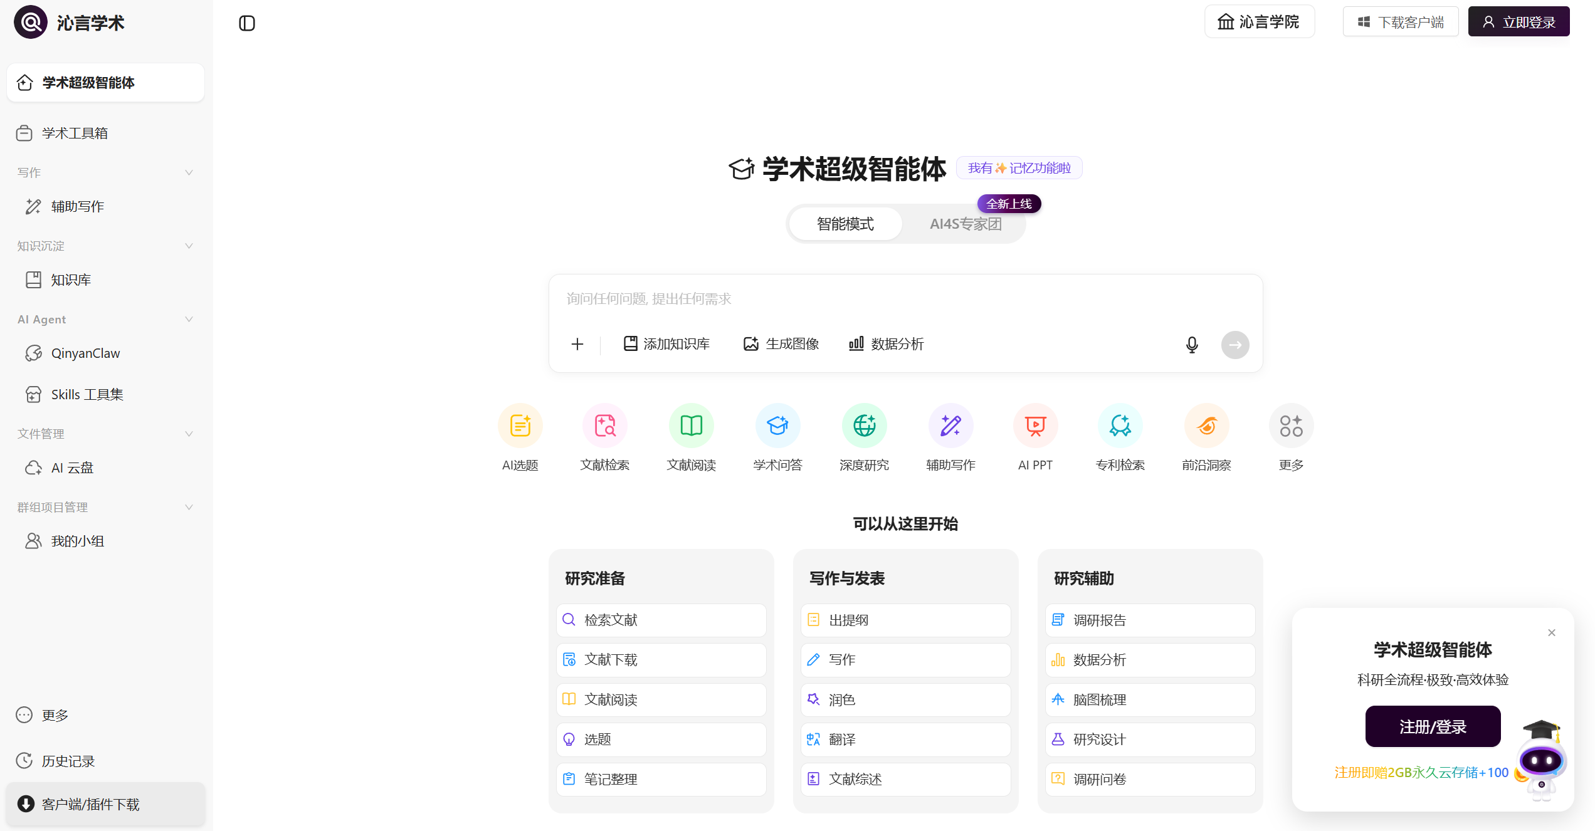Image resolution: width=1595 pixels, height=831 pixels.
Task: Switch to the AI4S专家团 tab
Action: click(966, 224)
